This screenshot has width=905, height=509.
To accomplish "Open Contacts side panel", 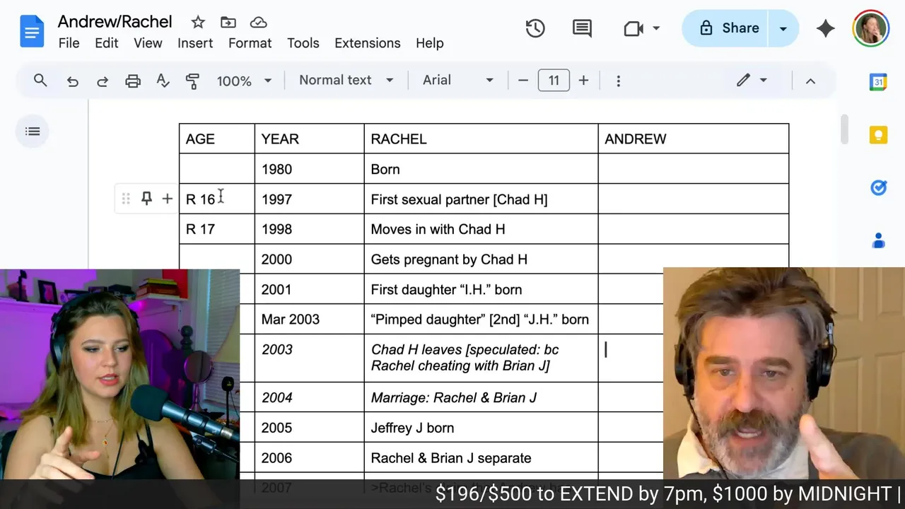I will coord(878,241).
